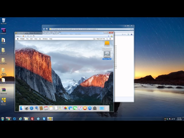184x138 pixels.
Task: Open Kodi from the taskbar
Action: pyautogui.click(x=38, y=119)
